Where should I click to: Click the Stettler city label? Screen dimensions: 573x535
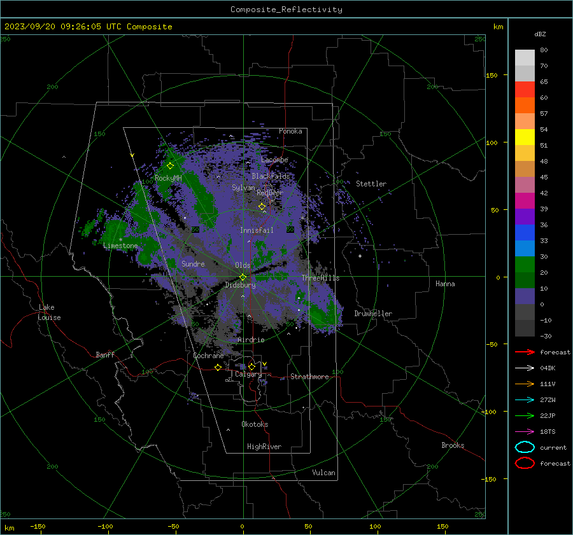pyautogui.click(x=371, y=184)
